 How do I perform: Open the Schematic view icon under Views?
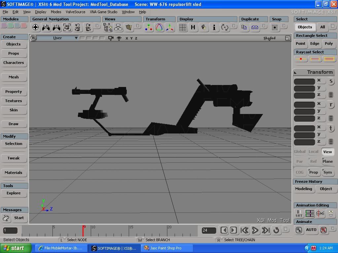(118, 27)
